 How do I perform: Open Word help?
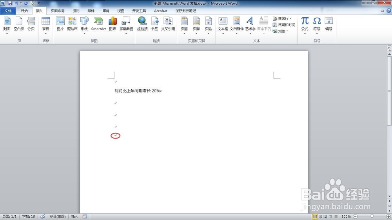(x=389, y=11)
